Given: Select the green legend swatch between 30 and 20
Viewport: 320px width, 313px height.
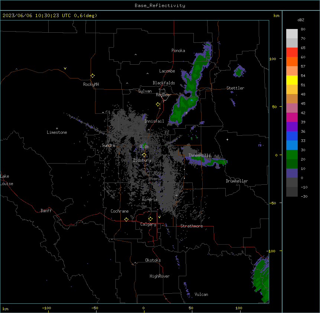Looking at the screenshot, I should coord(292,155).
